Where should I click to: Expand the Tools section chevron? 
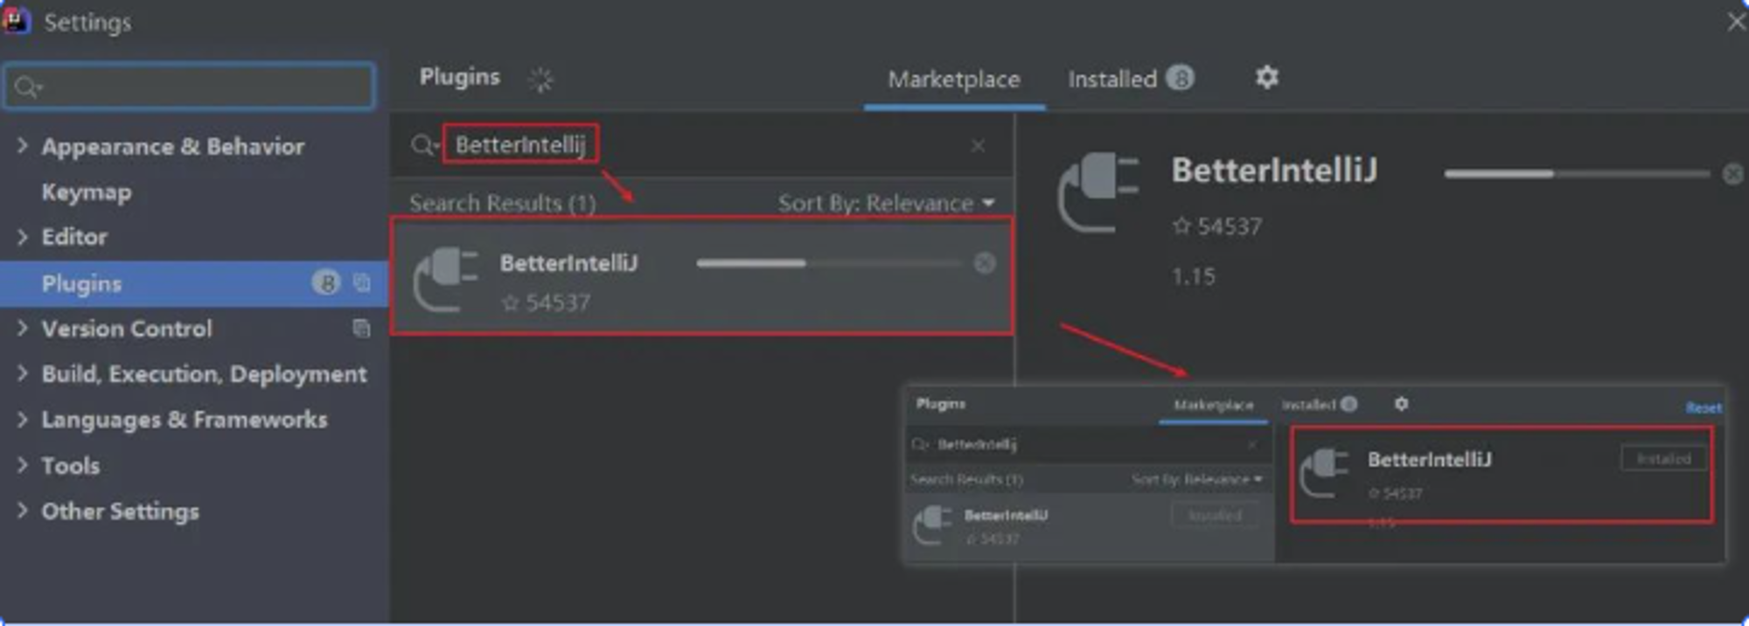pyautogui.click(x=22, y=465)
